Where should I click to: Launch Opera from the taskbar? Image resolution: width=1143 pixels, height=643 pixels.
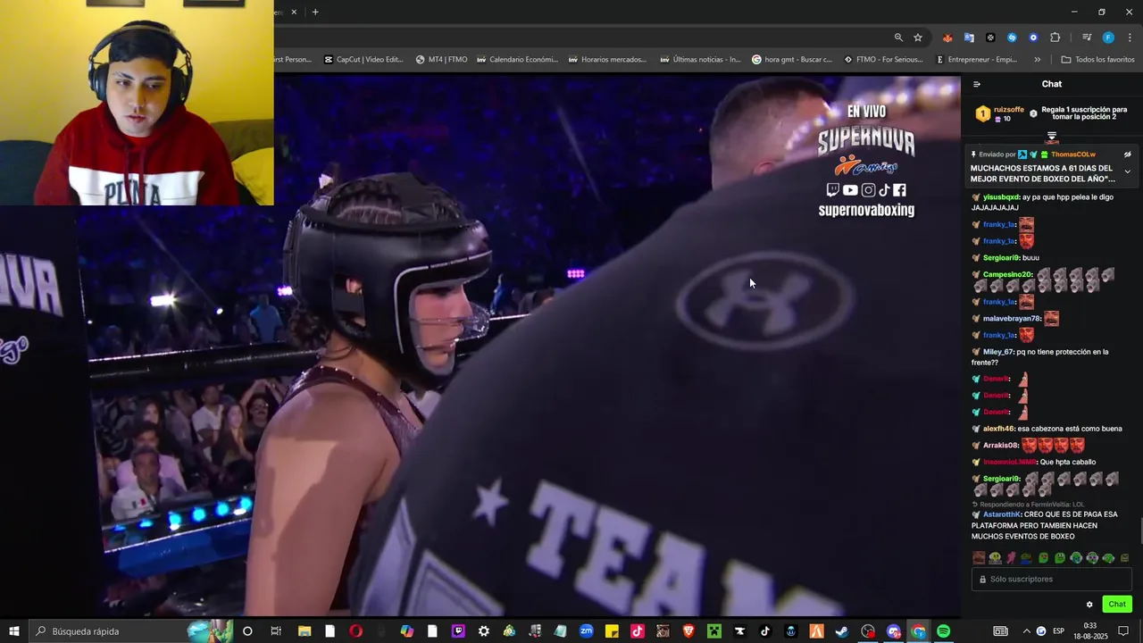356,631
